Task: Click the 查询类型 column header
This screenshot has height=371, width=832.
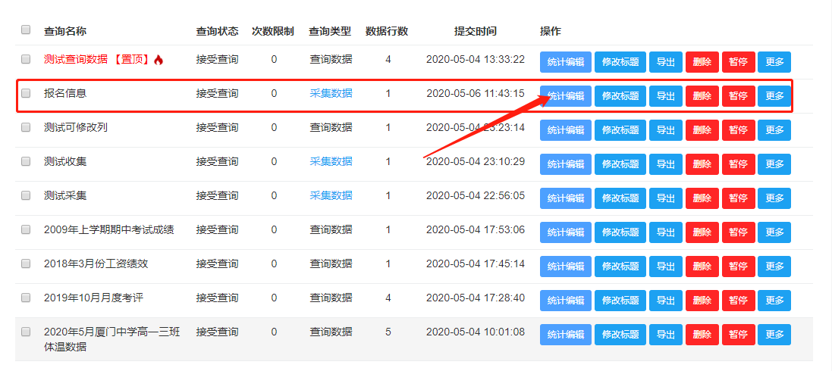Action: [330, 31]
